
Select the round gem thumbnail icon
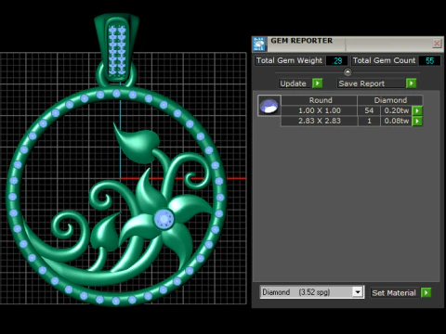pyautogui.click(x=269, y=106)
